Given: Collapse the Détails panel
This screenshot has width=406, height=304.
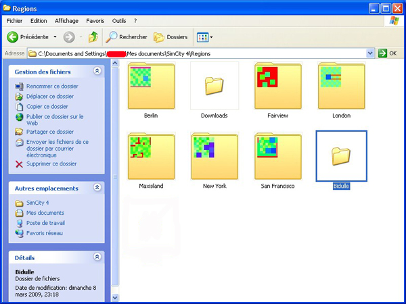Looking at the screenshot, I should (x=97, y=257).
